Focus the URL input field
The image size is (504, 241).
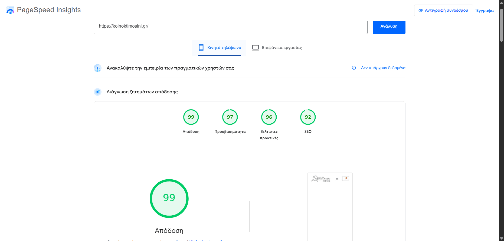point(230,27)
